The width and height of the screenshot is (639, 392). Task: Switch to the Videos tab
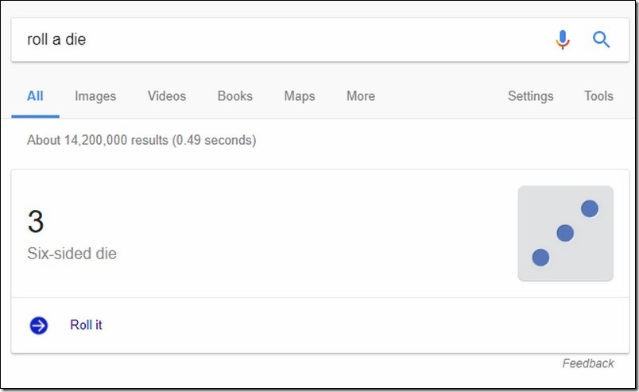pos(167,96)
